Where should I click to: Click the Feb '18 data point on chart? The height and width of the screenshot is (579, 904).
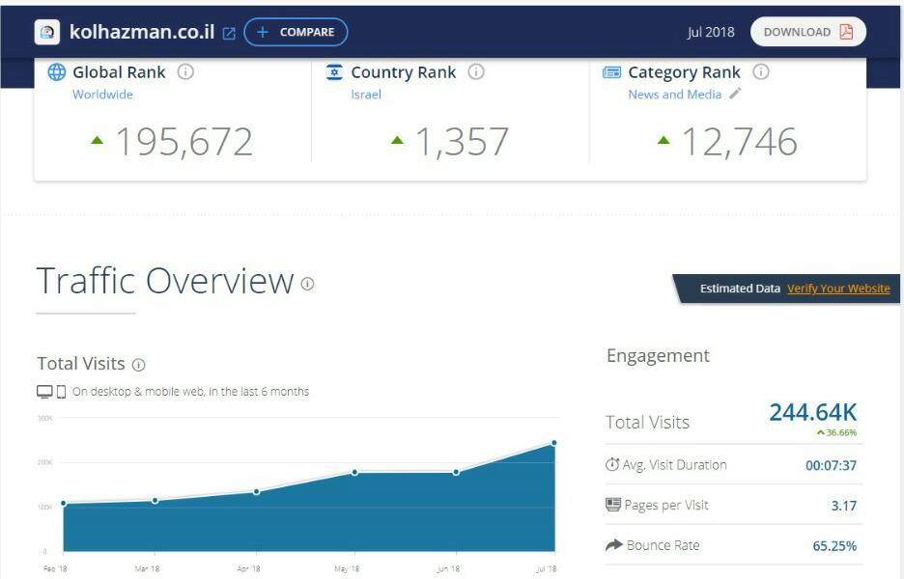(64, 503)
